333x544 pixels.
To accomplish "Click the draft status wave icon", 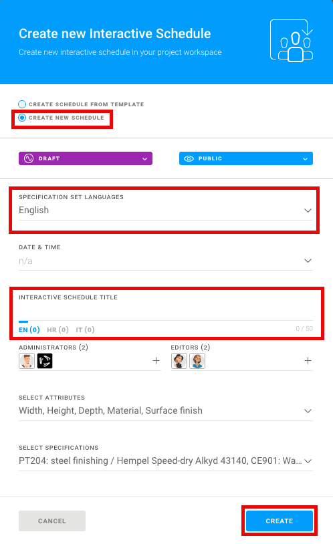I will point(29,158).
